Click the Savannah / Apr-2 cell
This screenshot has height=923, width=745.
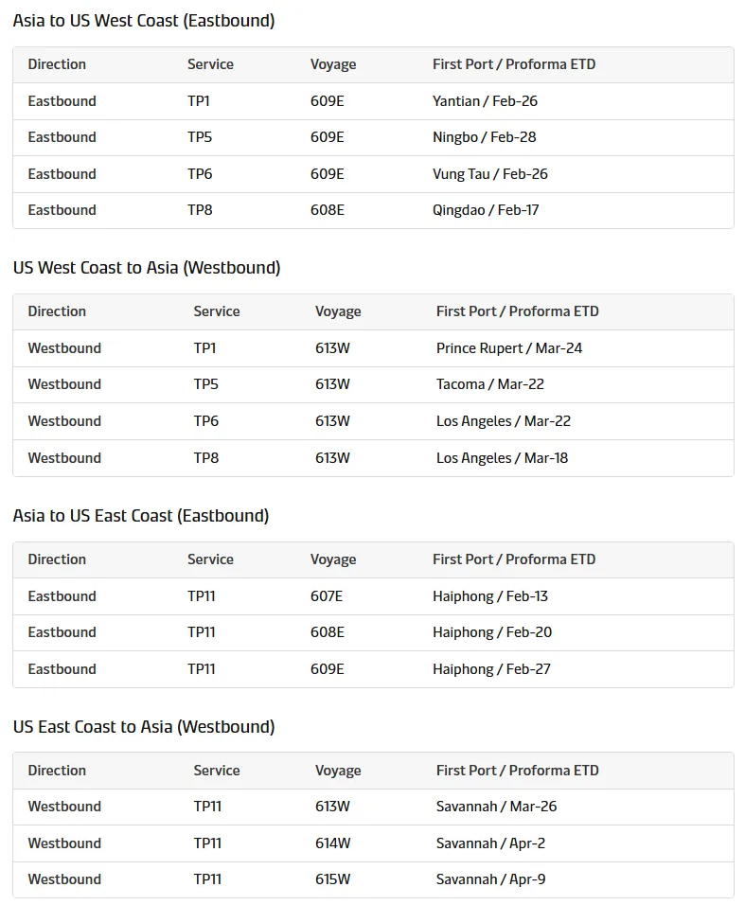pos(490,843)
